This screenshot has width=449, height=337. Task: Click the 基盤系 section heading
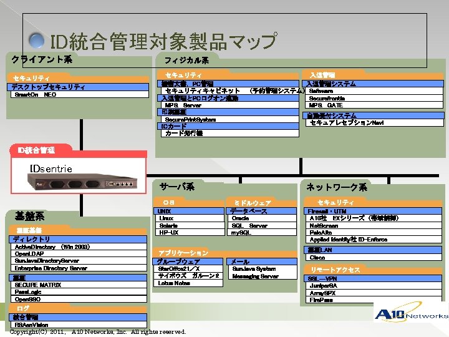[x=29, y=216]
